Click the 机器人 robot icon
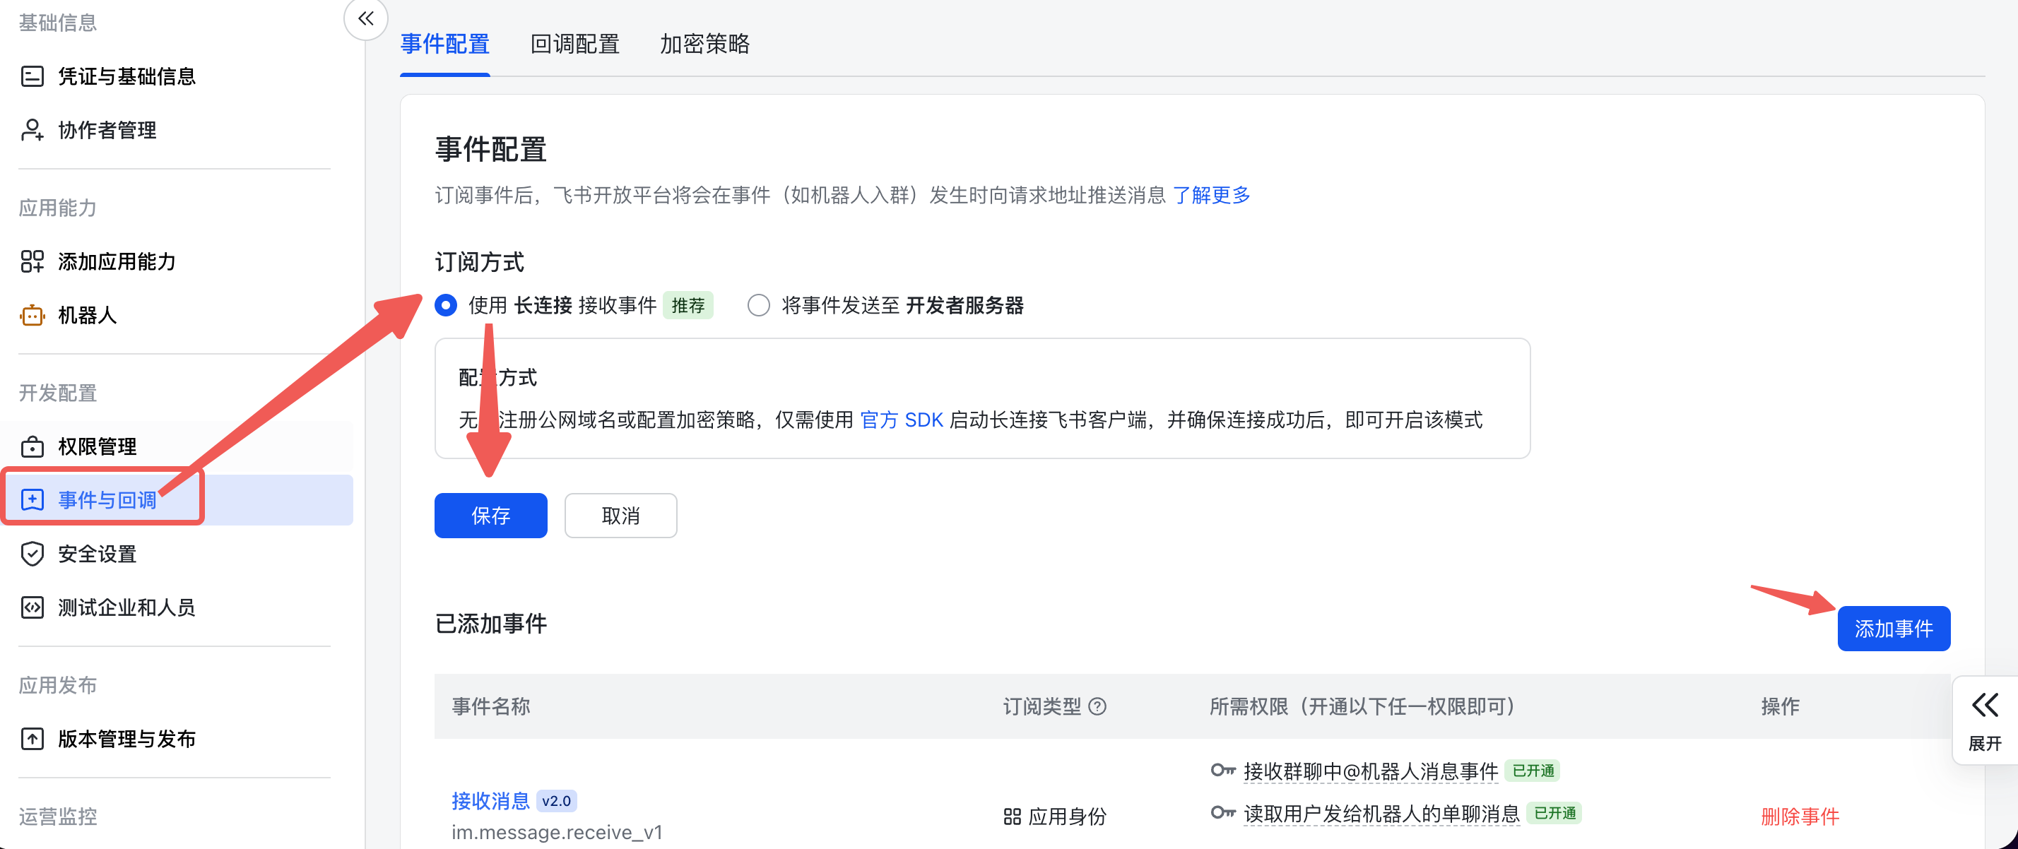Image resolution: width=2018 pixels, height=849 pixels. point(32,315)
